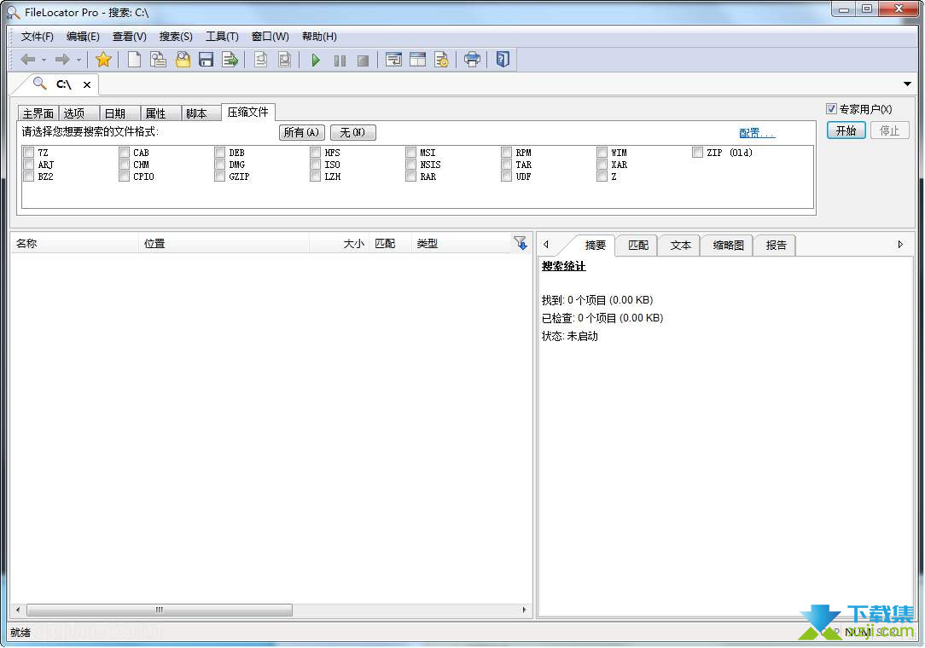Open the 报告 report tab

tap(776, 246)
